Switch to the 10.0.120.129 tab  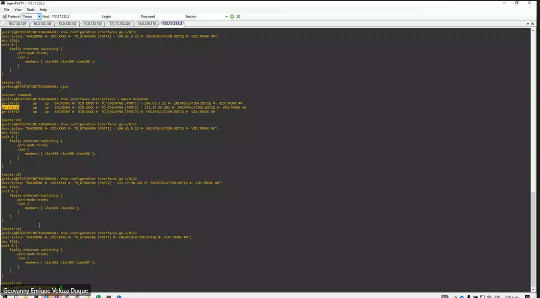[17, 23]
